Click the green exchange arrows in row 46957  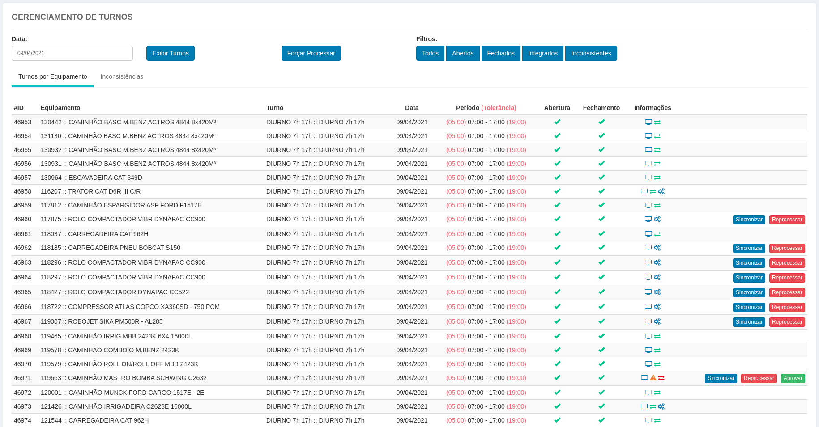pos(657,178)
